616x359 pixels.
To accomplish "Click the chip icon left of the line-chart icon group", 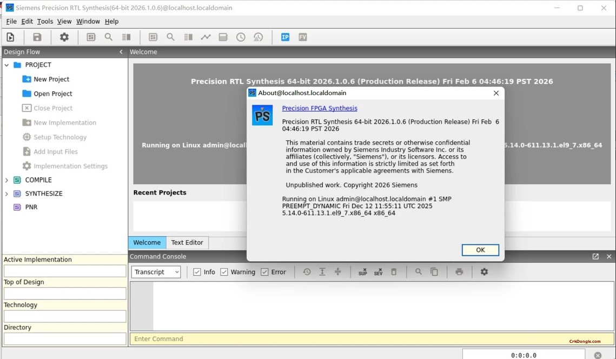I will pos(153,37).
